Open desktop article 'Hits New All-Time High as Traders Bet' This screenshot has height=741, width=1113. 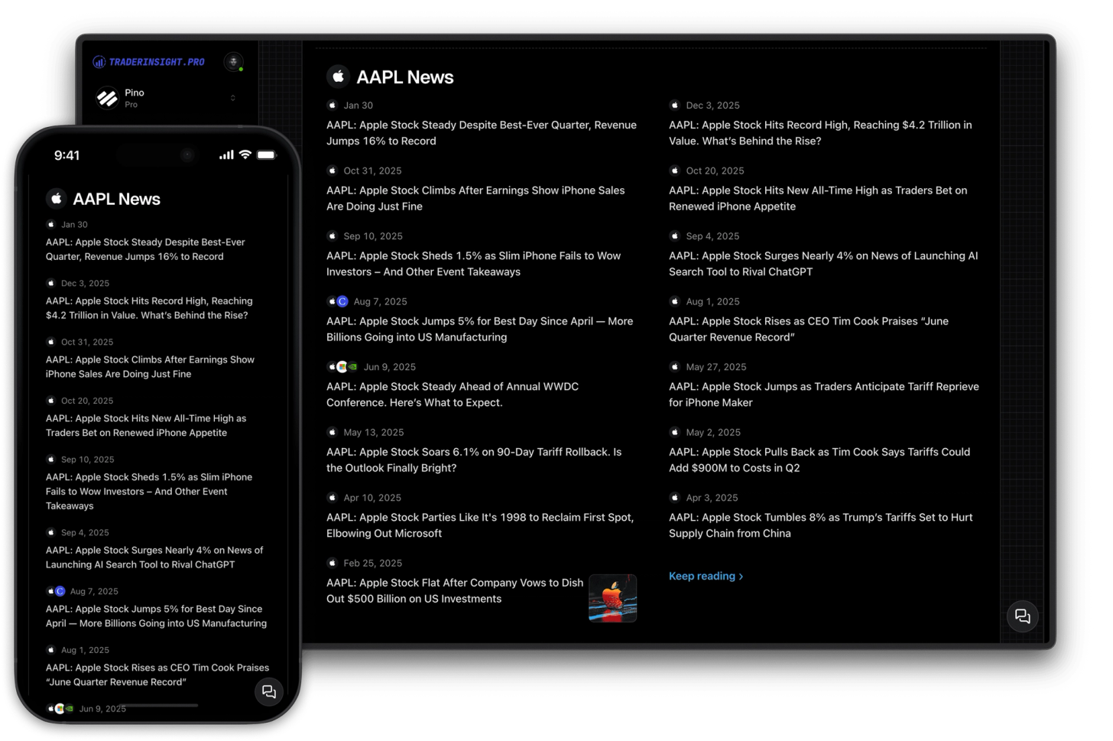(x=818, y=198)
